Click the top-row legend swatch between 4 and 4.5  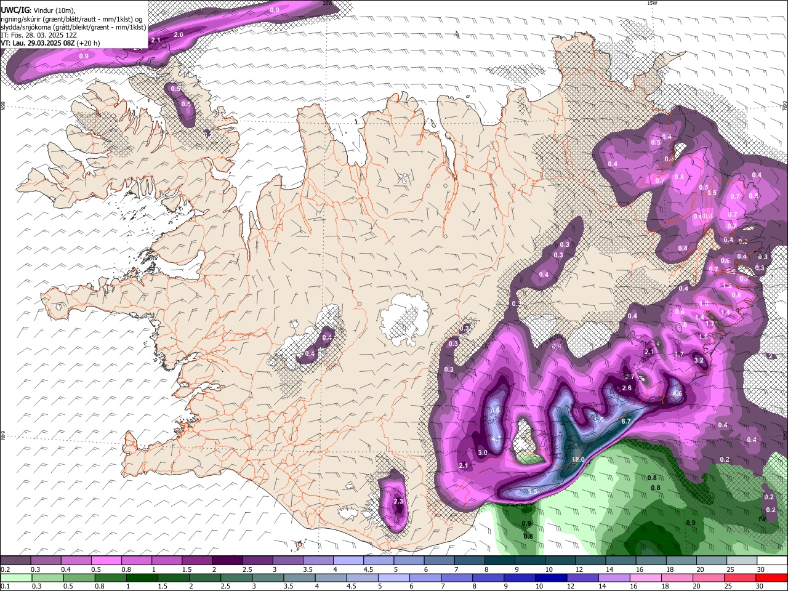tap(347, 560)
